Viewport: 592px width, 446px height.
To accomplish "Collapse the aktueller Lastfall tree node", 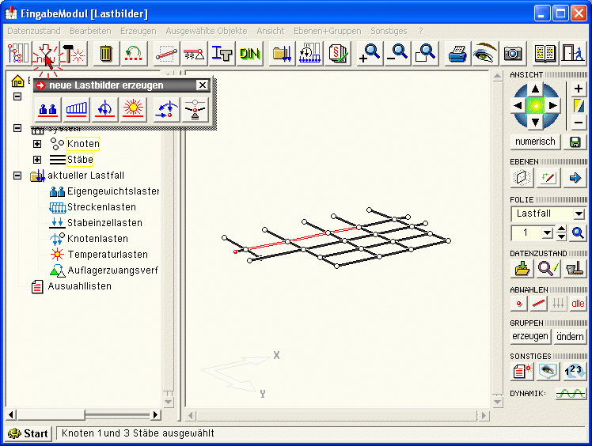I will coord(17,176).
